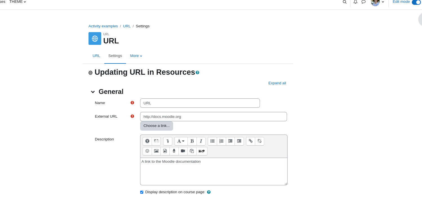422x198 pixels.
Task: Click the required icon beside Name
Action: click(132, 103)
